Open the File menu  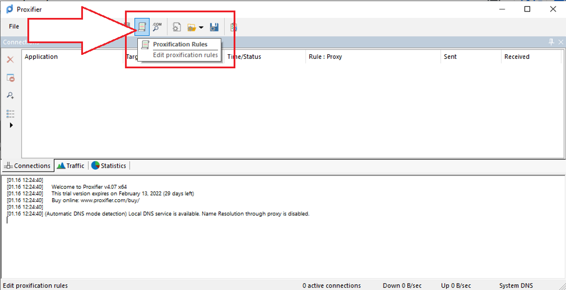tap(14, 27)
